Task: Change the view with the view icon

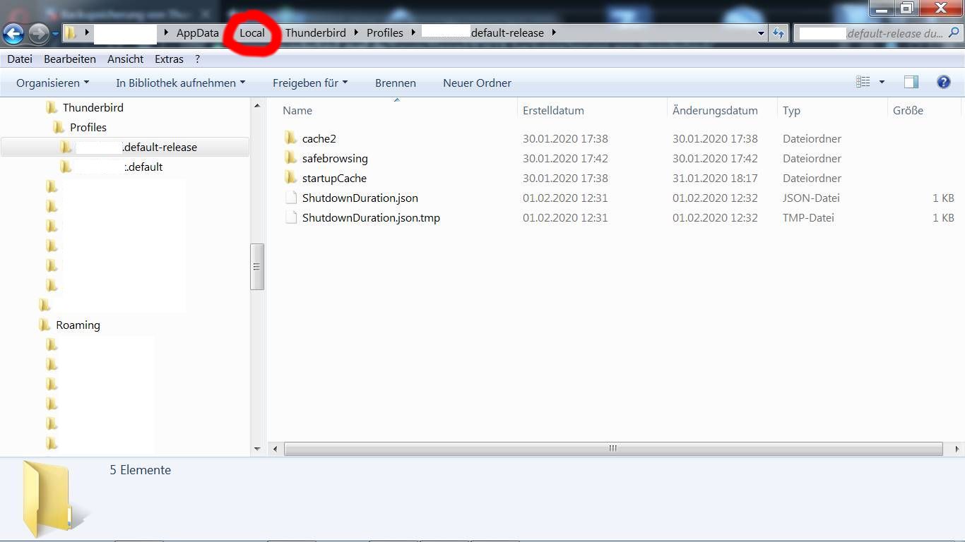Action: [863, 83]
